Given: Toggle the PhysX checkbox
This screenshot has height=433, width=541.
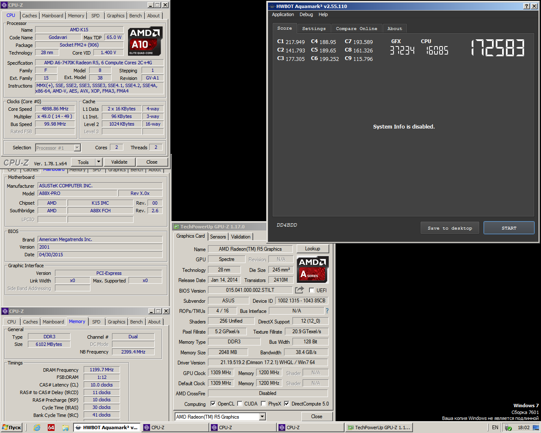Looking at the screenshot, I should (263, 404).
